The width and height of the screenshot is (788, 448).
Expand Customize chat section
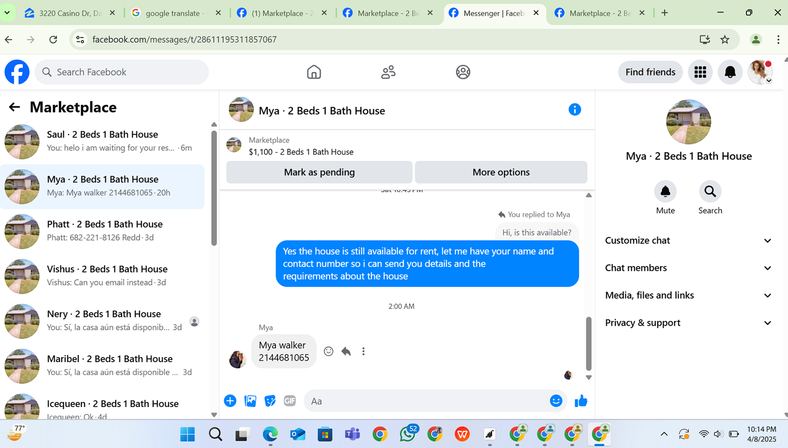(688, 240)
